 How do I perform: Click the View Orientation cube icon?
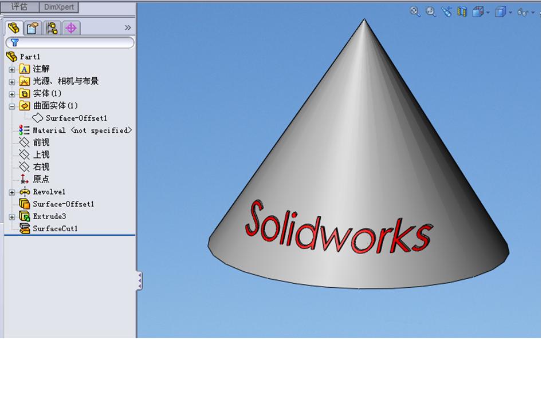(x=478, y=11)
